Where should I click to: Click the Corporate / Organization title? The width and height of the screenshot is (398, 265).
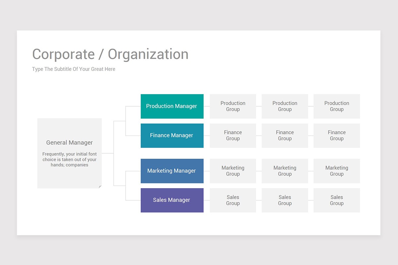click(110, 54)
